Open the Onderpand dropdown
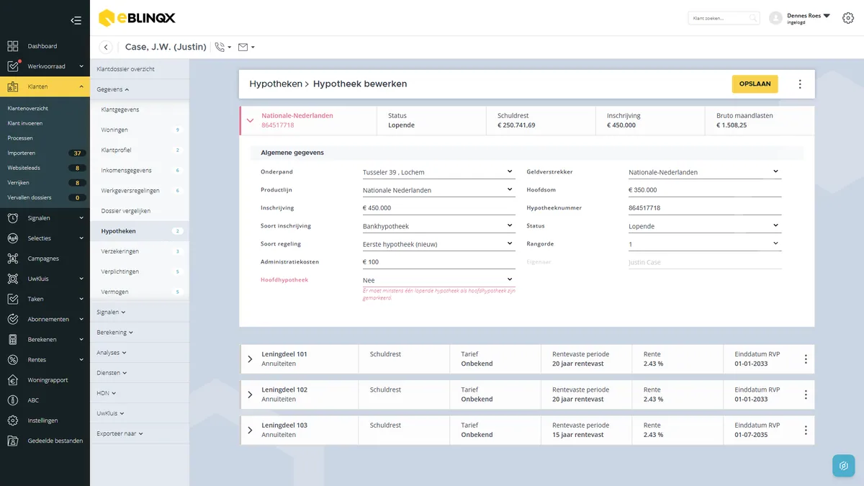This screenshot has height=486, width=864. coord(438,172)
